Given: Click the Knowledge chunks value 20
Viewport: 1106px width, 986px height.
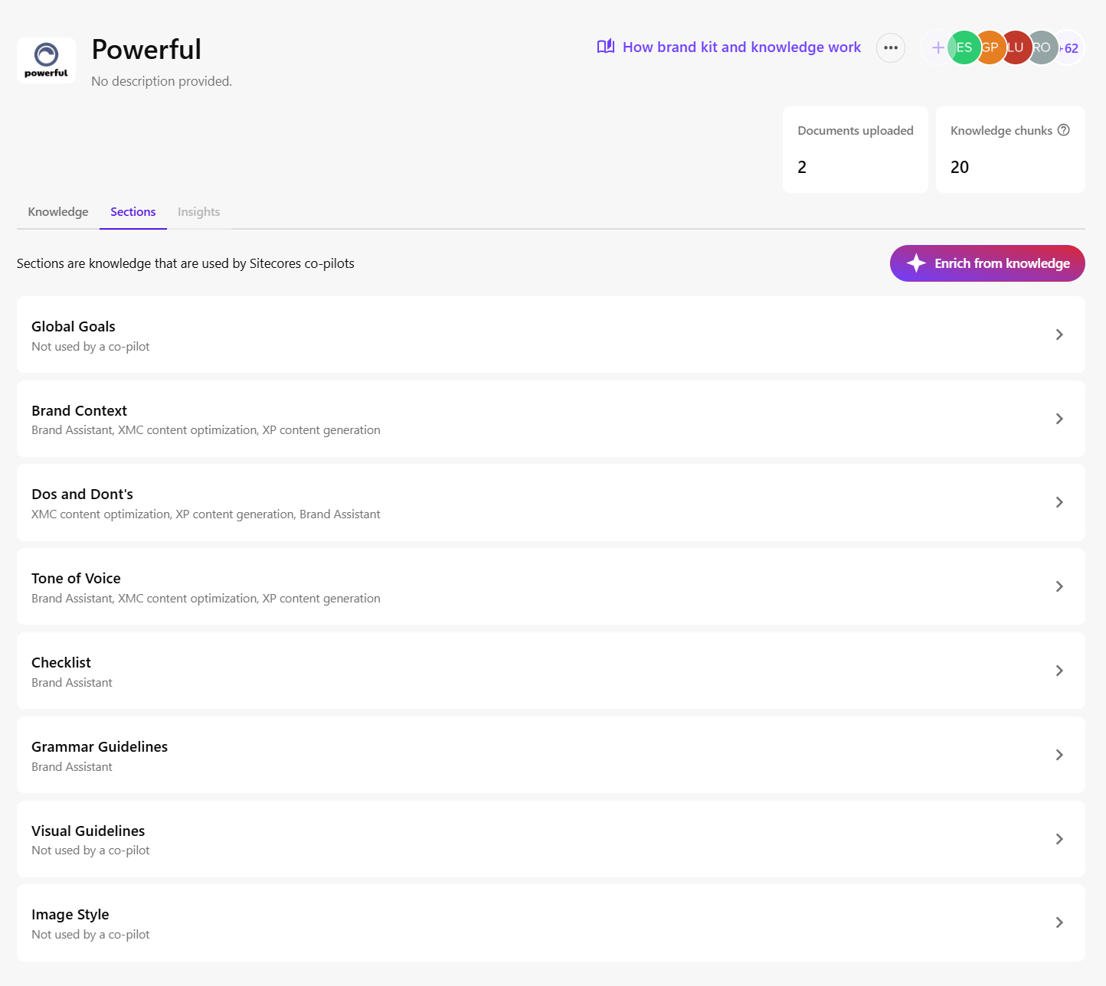Looking at the screenshot, I should pyautogui.click(x=960, y=167).
